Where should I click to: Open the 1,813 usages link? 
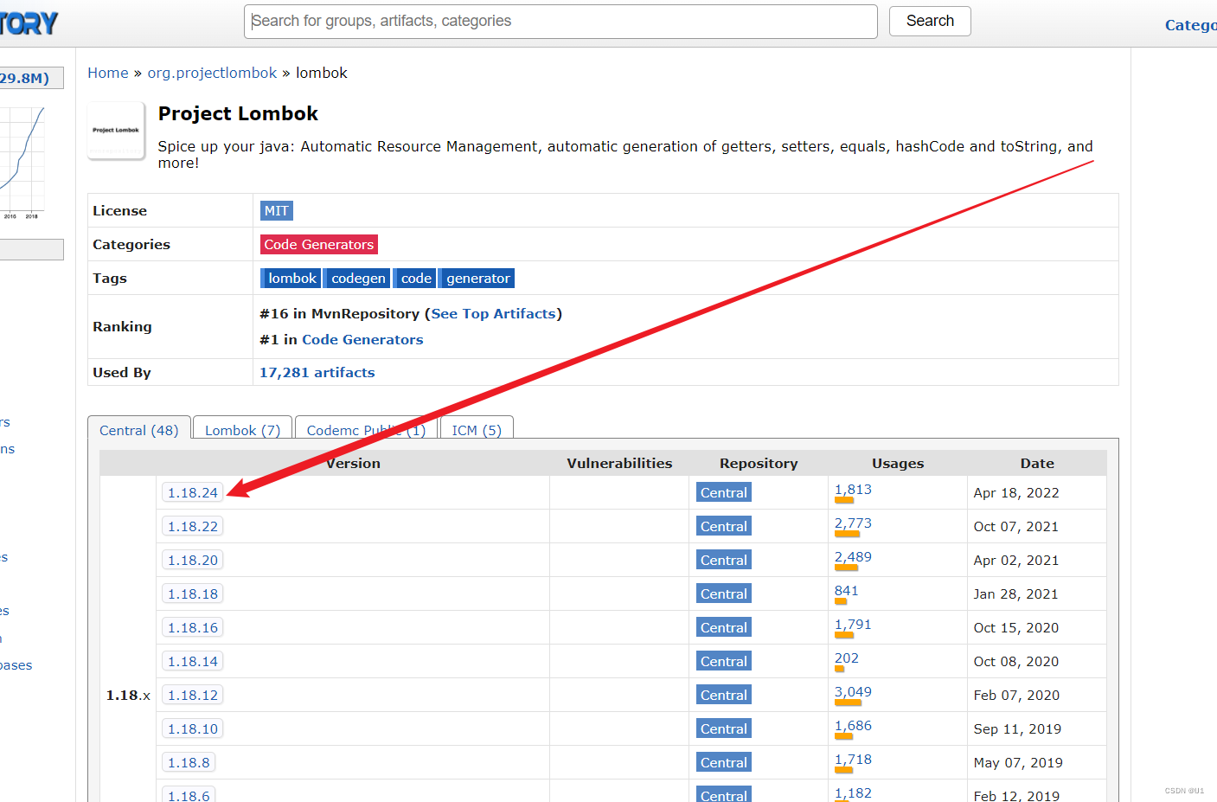[853, 490]
